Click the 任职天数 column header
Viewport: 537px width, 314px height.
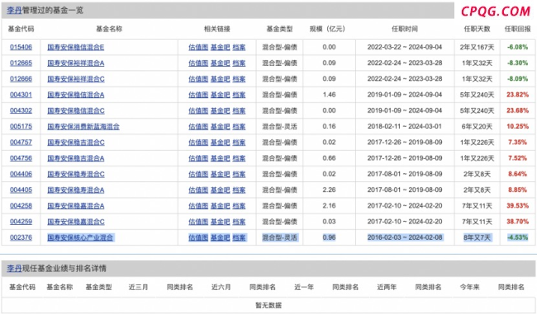coord(477,29)
